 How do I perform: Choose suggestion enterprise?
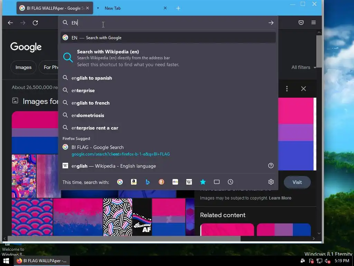coord(168,90)
